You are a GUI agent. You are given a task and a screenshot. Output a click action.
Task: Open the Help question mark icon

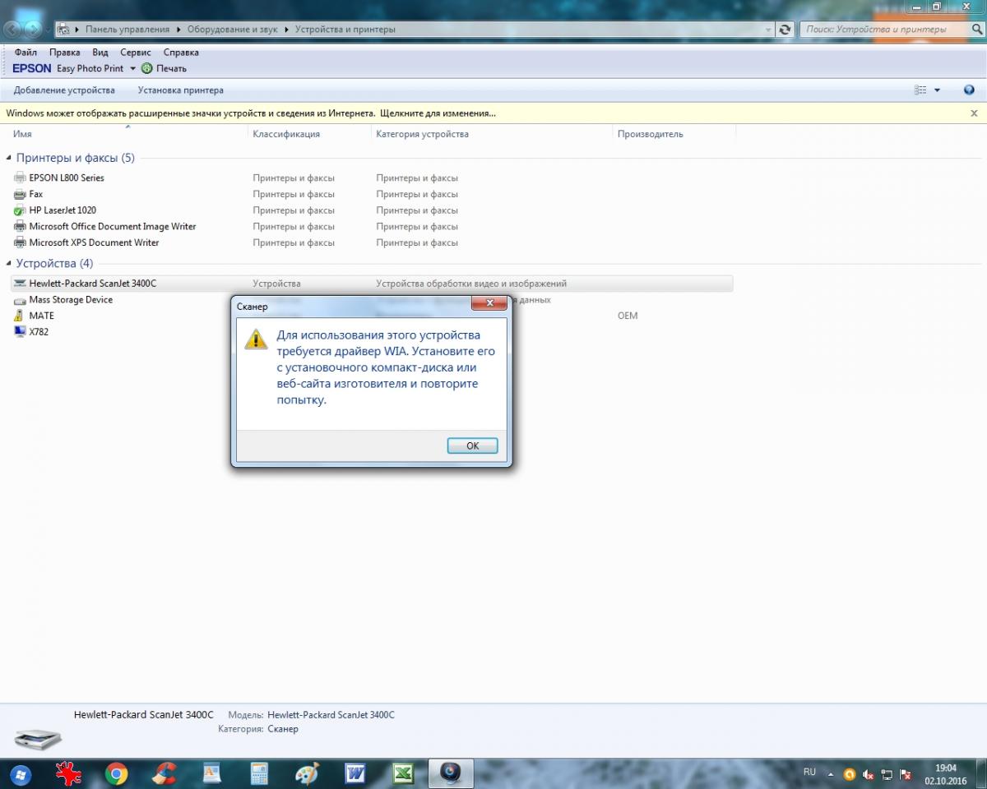coord(968,90)
